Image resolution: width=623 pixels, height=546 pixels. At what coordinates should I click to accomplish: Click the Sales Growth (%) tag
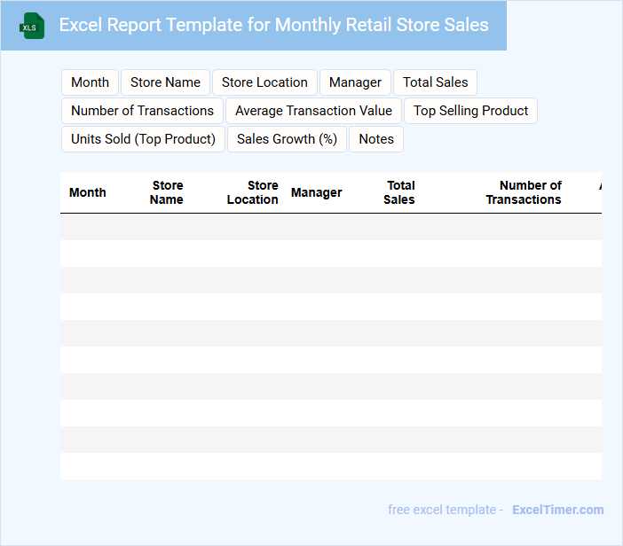tap(287, 139)
